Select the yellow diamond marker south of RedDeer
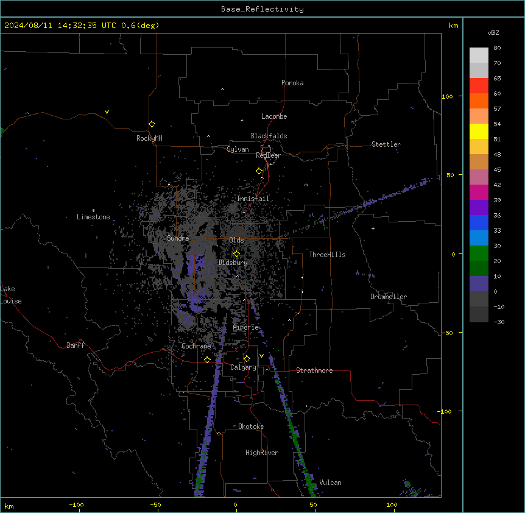525x513 pixels. [x=259, y=171]
